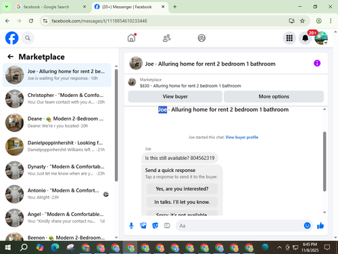Open the Facebook menu grid icon
Screen dimensions: 338x254
pos(289,38)
